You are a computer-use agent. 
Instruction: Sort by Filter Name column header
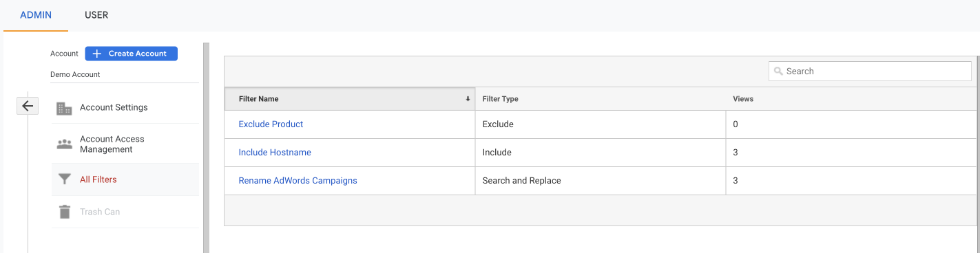pos(350,99)
